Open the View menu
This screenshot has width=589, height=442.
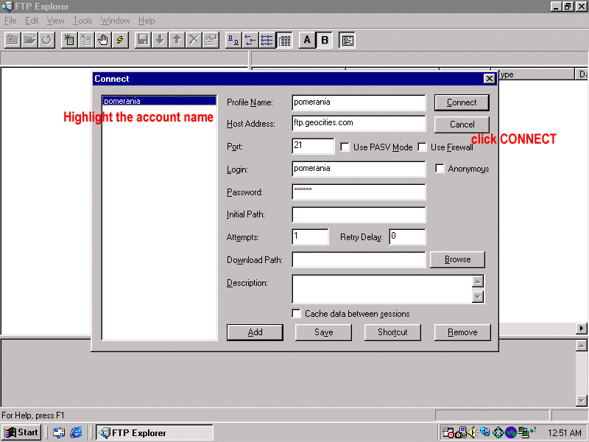(55, 21)
